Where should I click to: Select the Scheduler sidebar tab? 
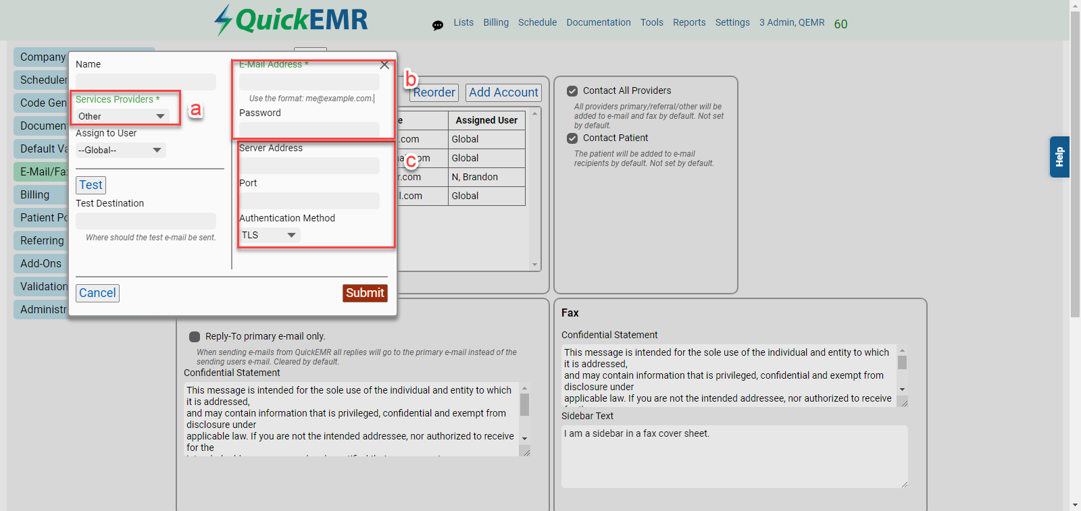[x=41, y=80]
